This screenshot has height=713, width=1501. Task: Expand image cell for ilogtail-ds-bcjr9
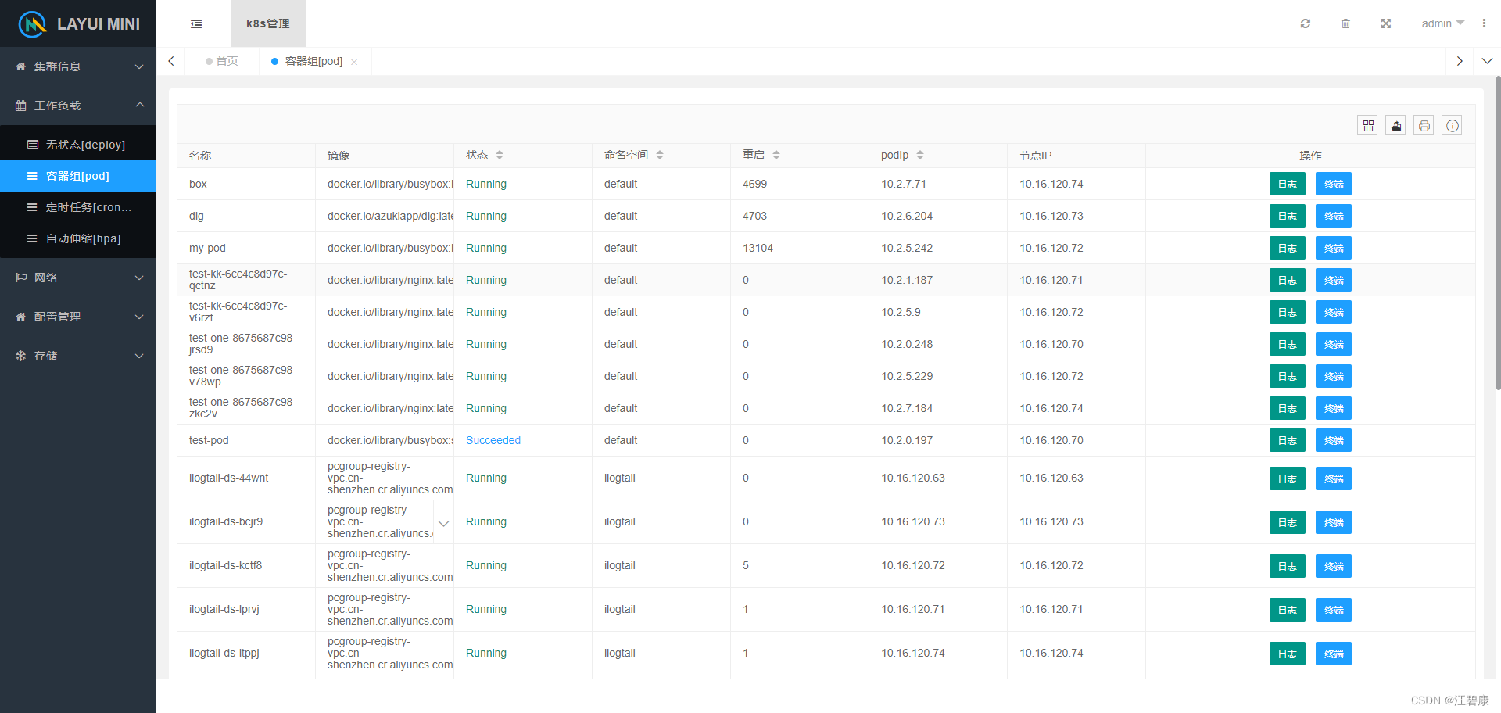pos(443,522)
